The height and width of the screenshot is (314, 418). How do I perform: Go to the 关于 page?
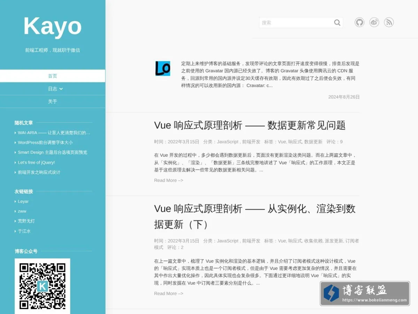[53, 102]
